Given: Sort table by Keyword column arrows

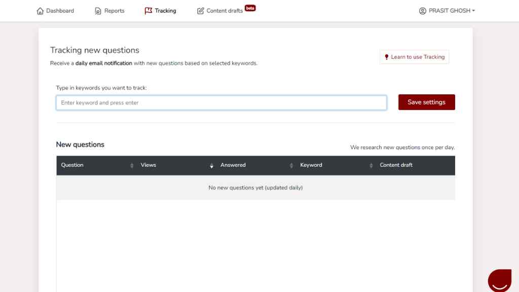Looking at the screenshot, I should [x=371, y=165].
